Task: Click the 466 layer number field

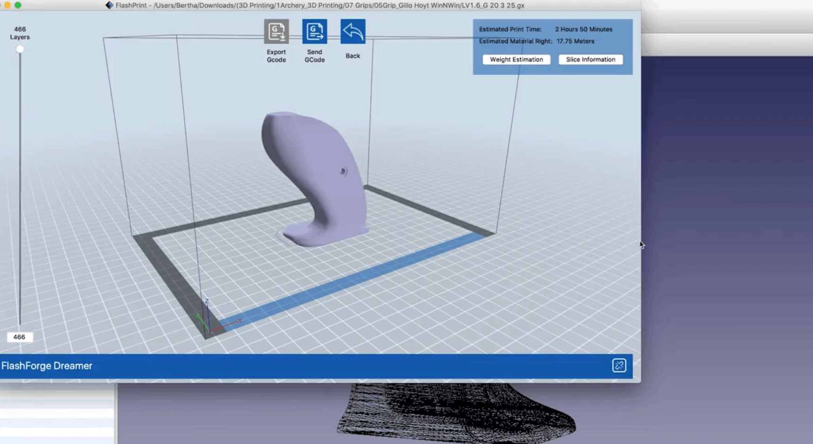Action: pyautogui.click(x=20, y=337)
